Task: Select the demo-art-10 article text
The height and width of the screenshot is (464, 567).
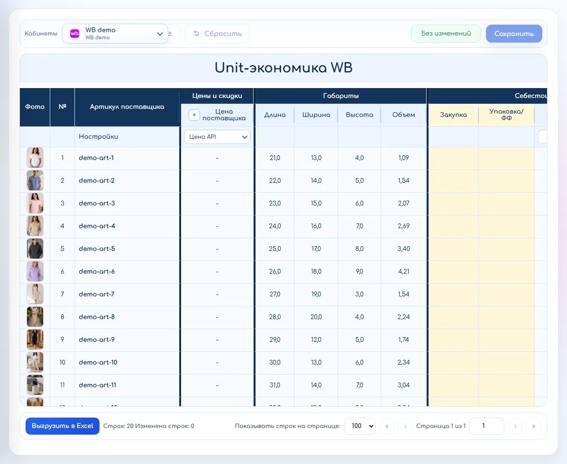Action: [98, 363]
